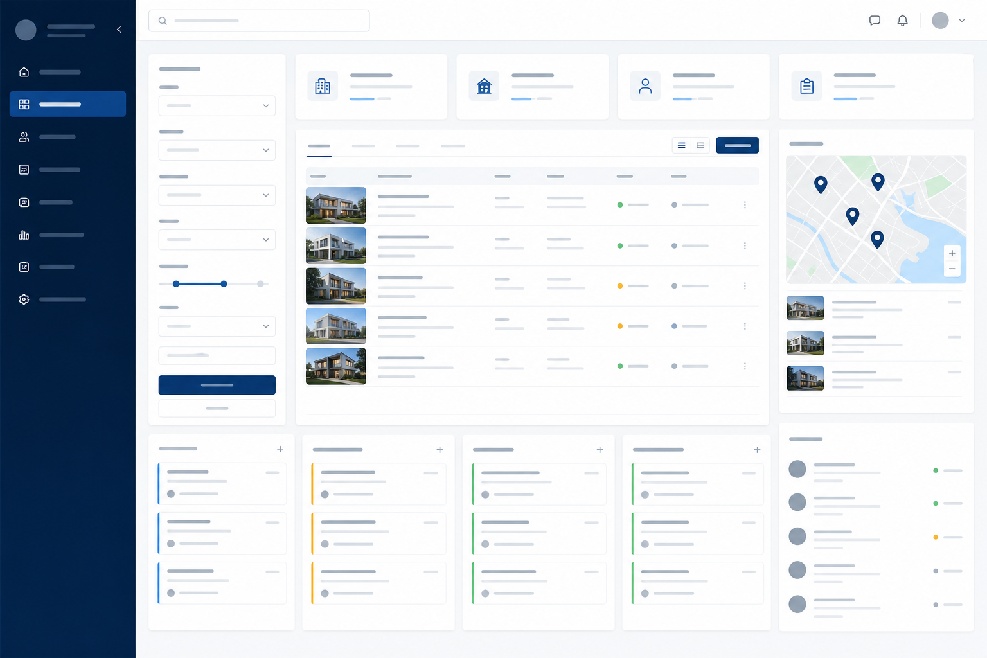Open the last card in the orange-striped column
The width and height of the screenshot is (987, 658).
click(x=378, y=583)
